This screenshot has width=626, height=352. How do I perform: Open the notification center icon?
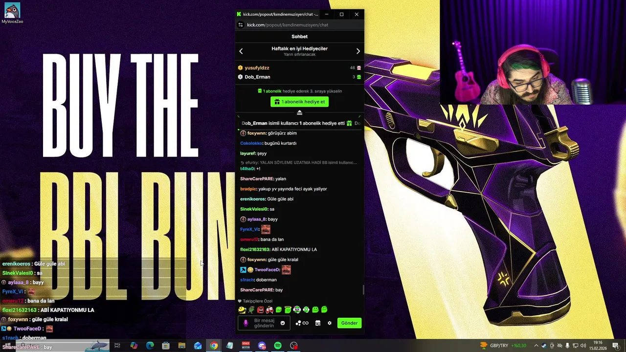click(x=615, y=346)
